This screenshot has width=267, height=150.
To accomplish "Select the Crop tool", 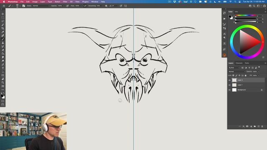I will pyautogui.click(x=3, y=28).
